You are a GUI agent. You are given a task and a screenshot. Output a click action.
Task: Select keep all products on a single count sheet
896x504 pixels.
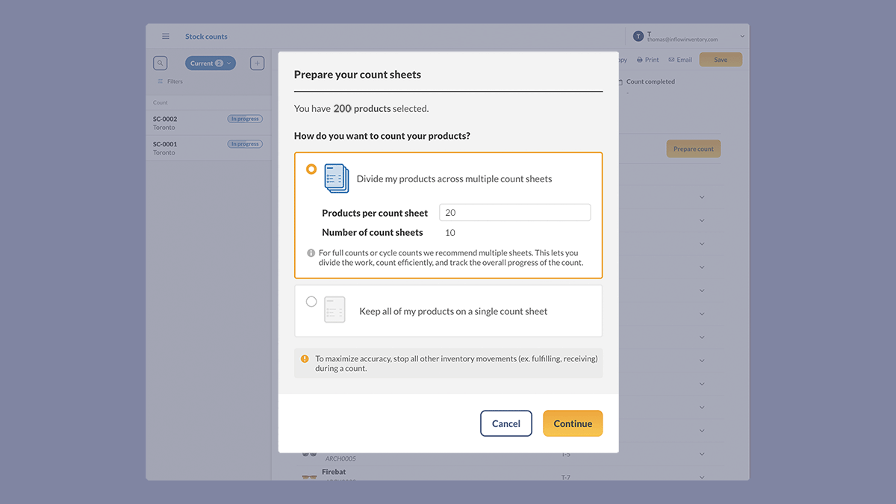tap(311, 302)
